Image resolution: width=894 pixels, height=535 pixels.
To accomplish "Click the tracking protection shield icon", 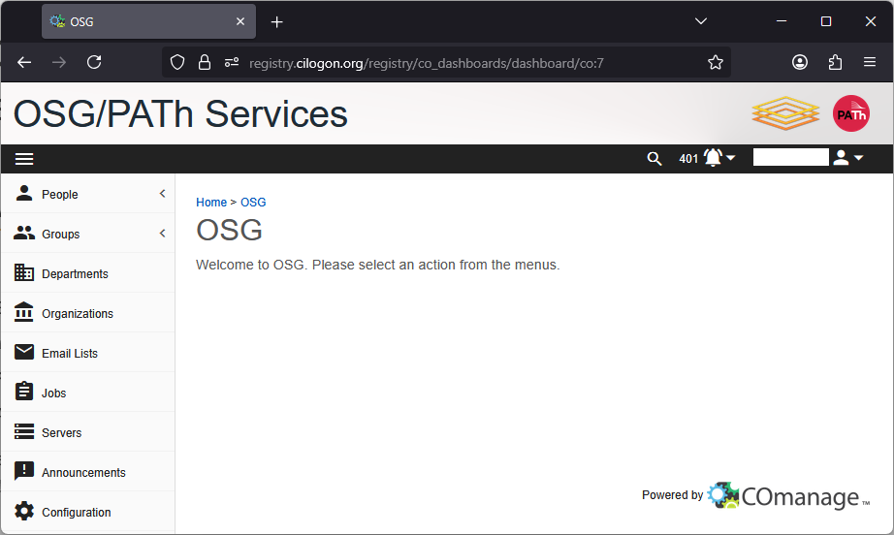I will tap(177, 62).
